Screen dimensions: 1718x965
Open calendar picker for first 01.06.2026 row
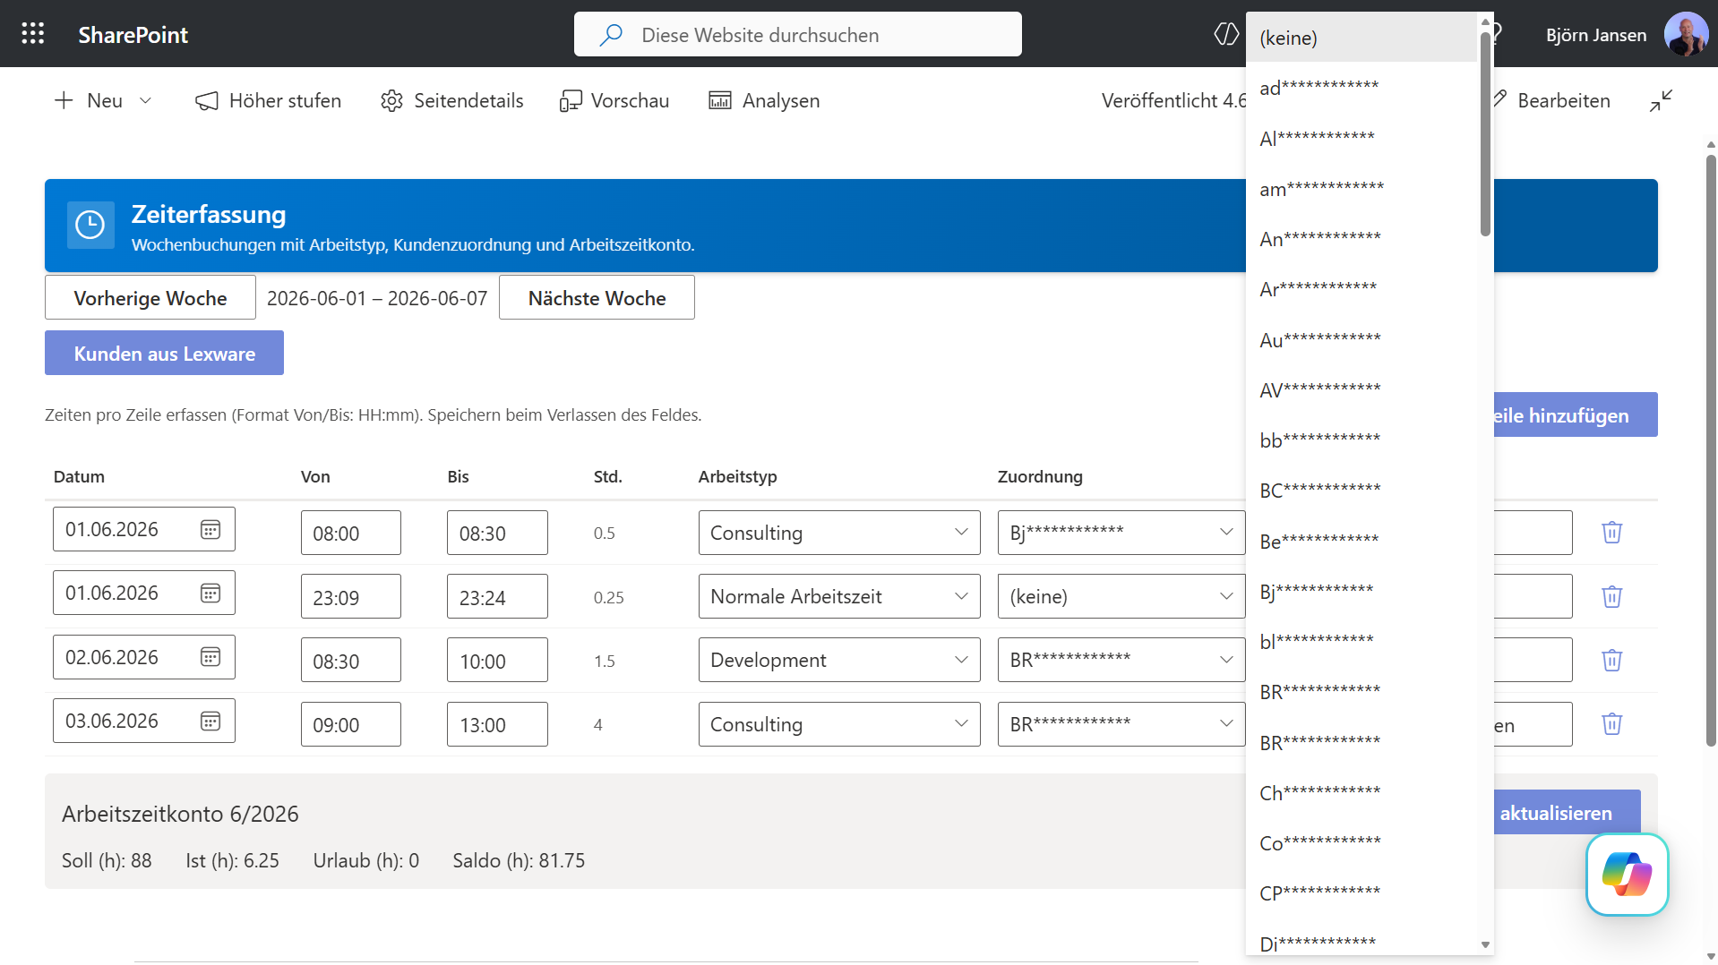click(210, 529)
